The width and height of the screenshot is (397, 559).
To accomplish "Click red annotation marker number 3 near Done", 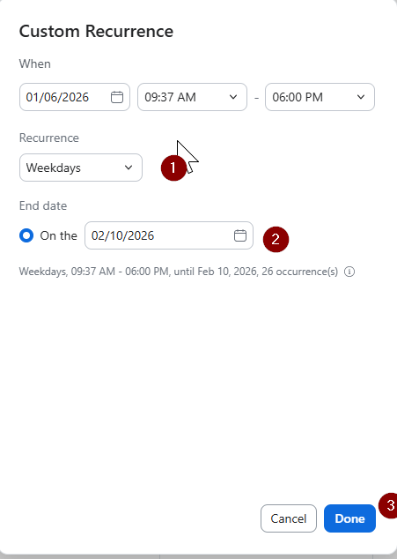I will pyautogui.click(x=388, y=505).
